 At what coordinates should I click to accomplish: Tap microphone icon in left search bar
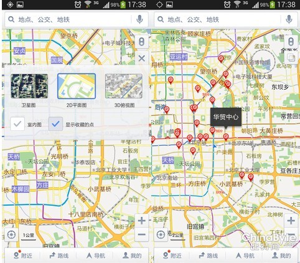[x=140, y=19]
